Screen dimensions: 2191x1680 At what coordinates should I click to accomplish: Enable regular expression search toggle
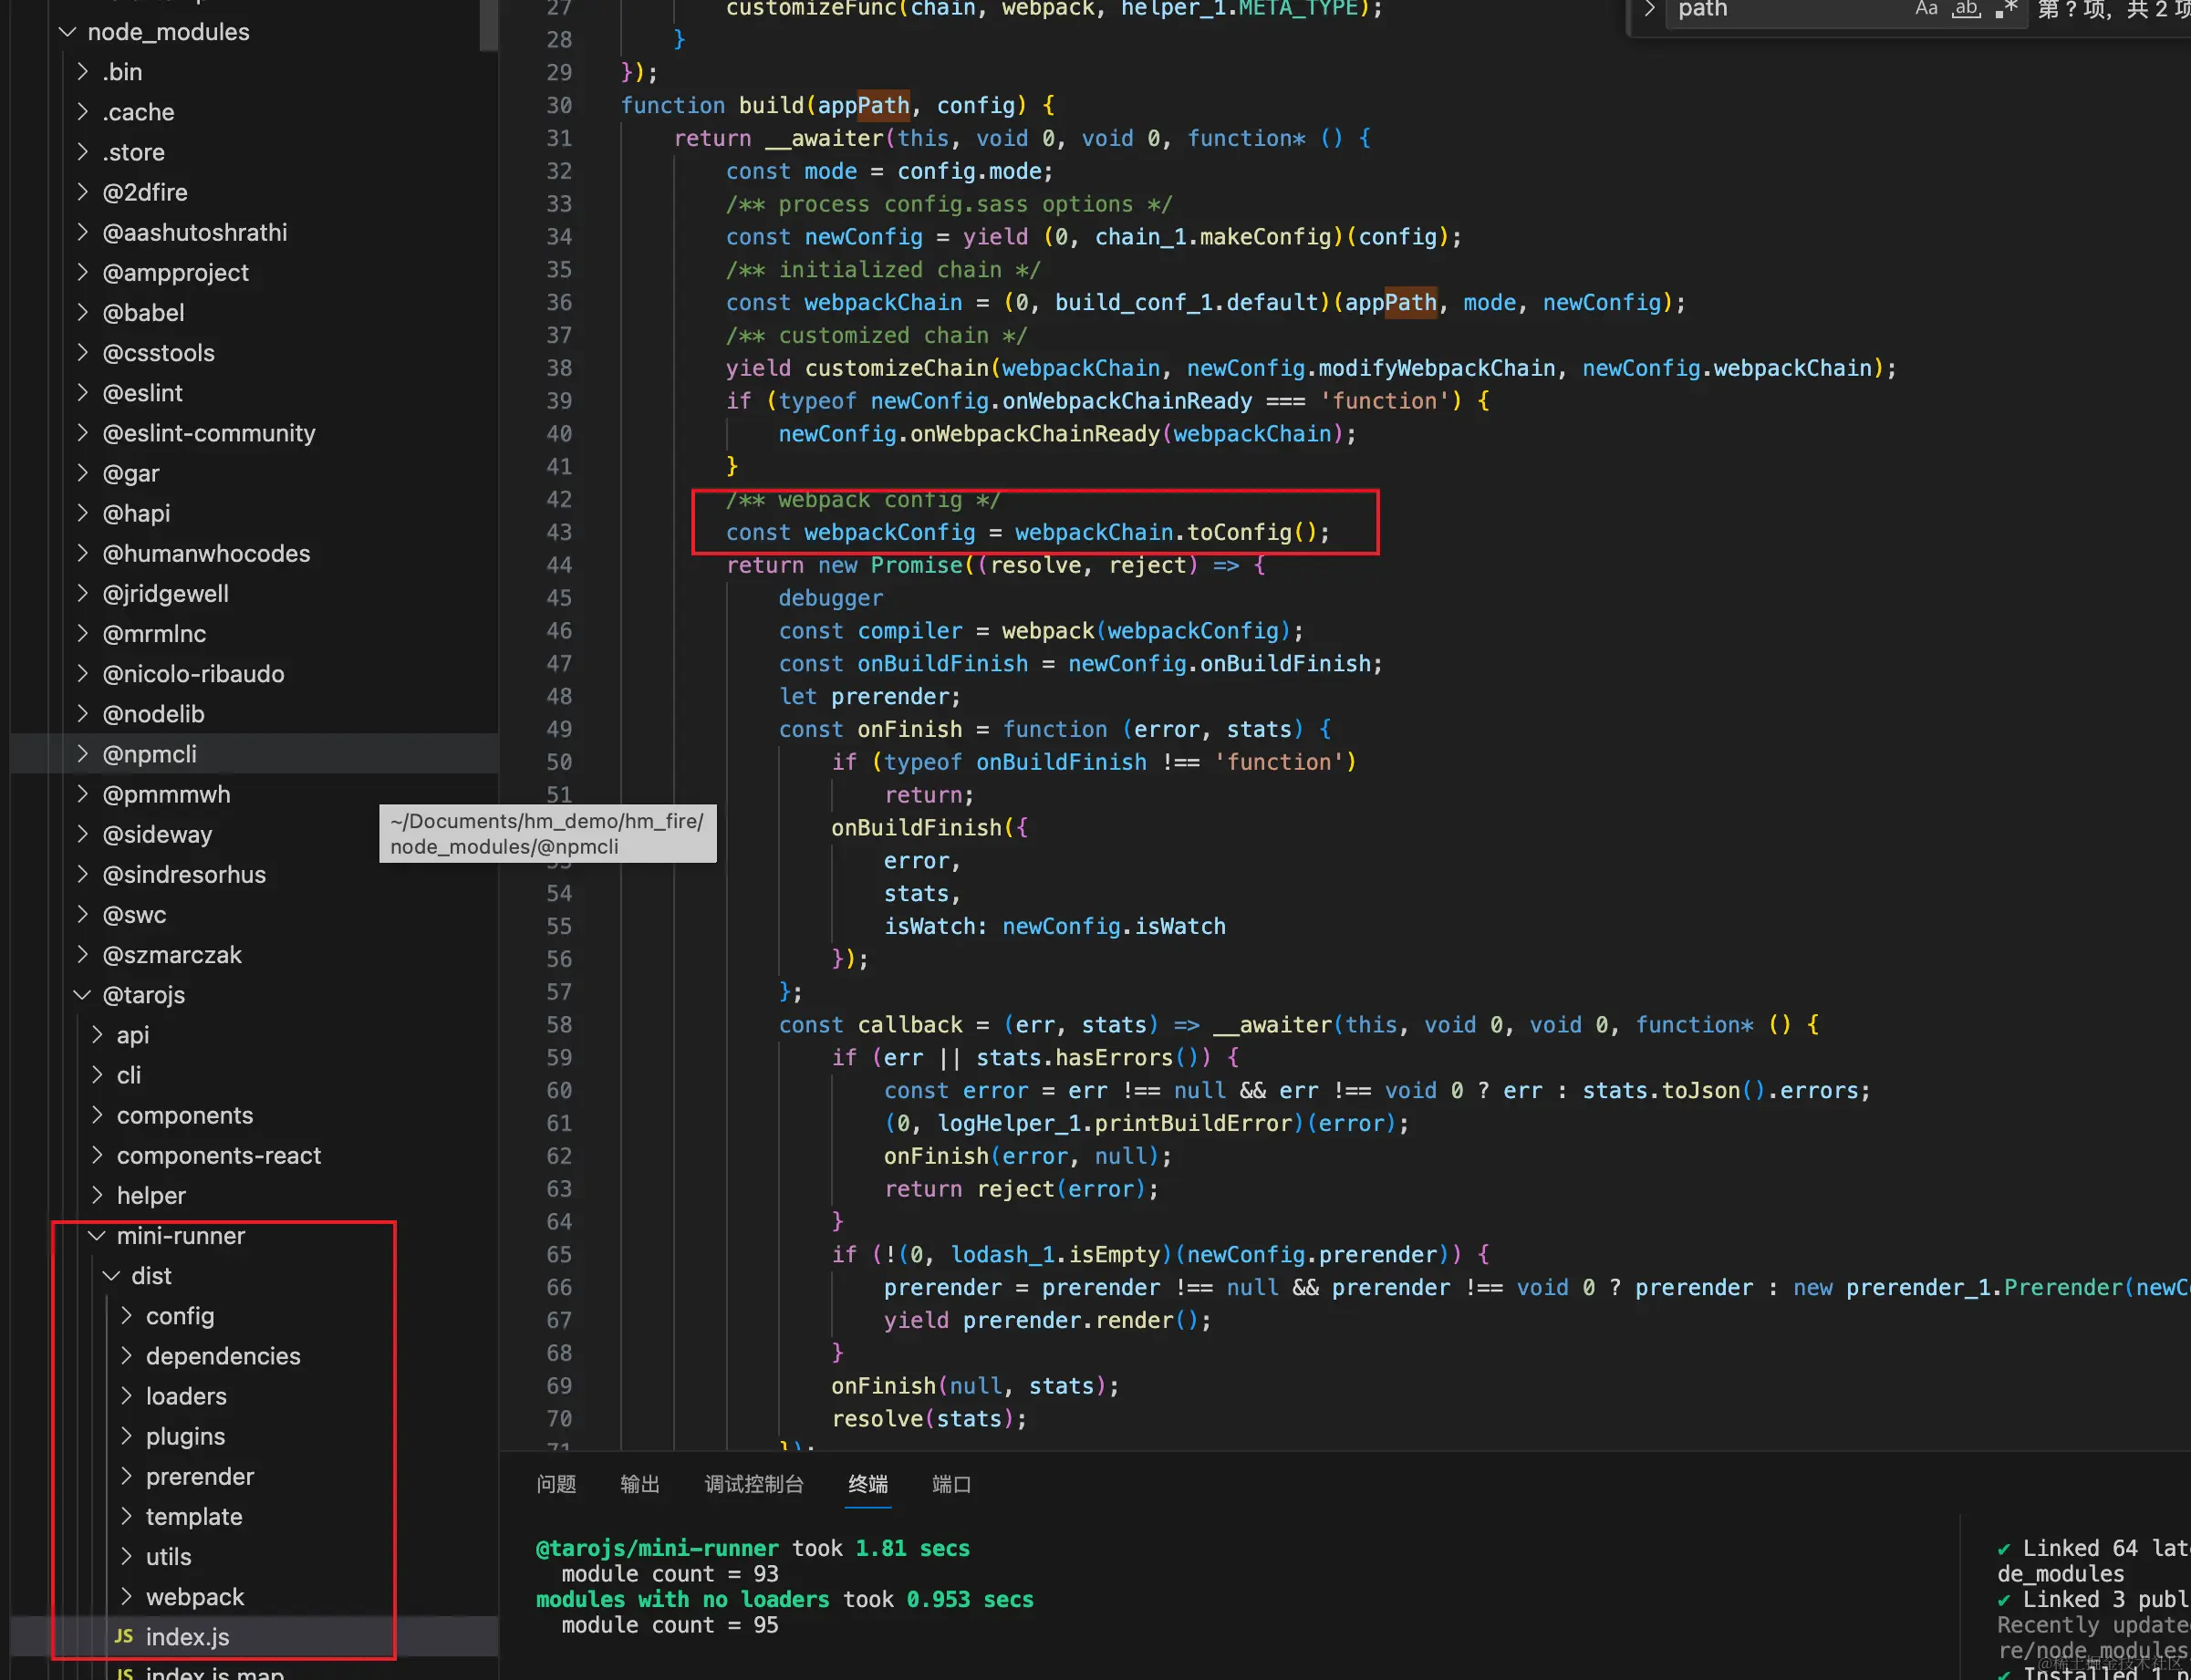[x=2006, y=9]
